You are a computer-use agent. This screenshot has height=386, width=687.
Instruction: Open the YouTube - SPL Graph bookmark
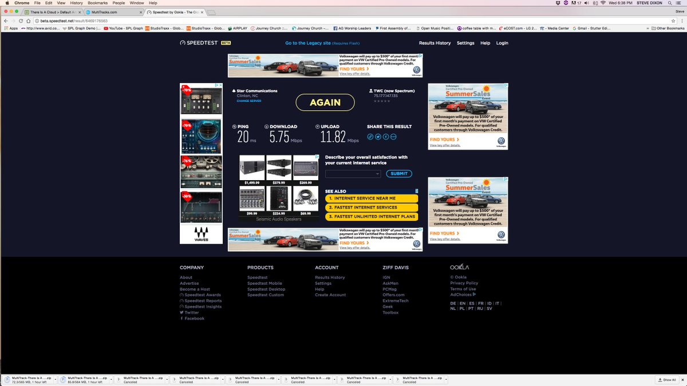tap(123, 28)
